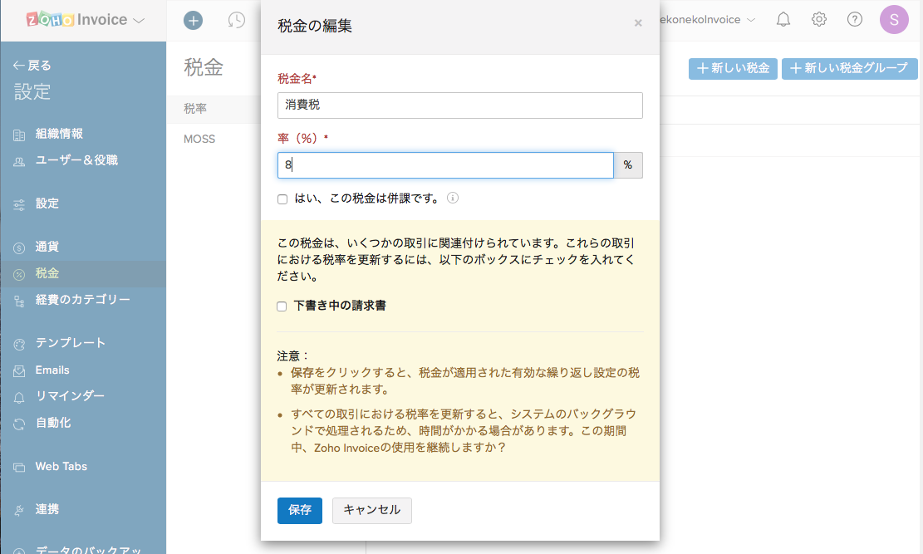Click the info icon beside compound tax
This screenshot has width=923, height=554.
point(453,199)
